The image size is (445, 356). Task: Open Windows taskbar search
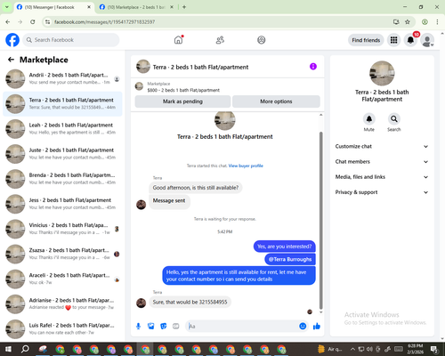25,349
